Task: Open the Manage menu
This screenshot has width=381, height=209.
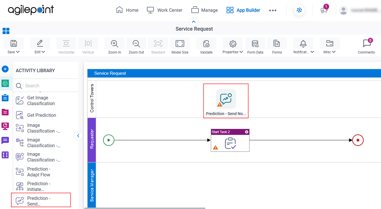Action: click(x=204, y=10)
